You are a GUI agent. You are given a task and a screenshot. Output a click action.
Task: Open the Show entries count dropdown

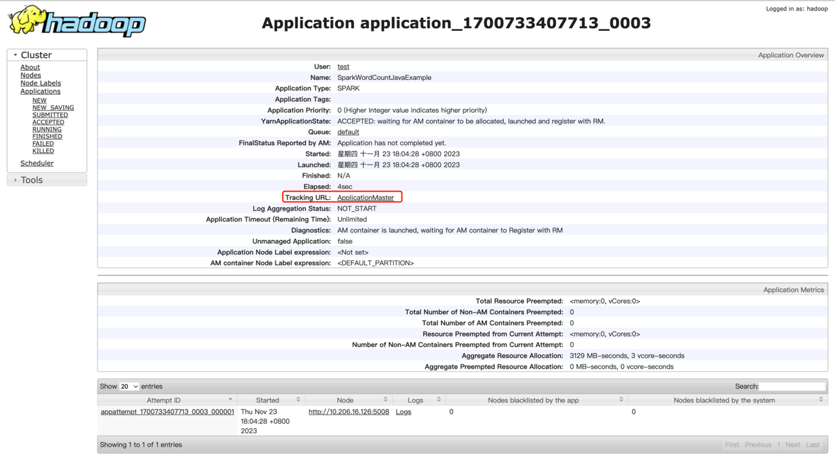pyautogui.click(x=129, y=387)
